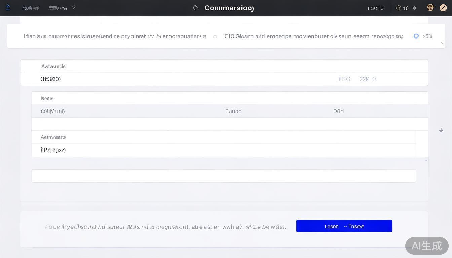The height and width of the screenshot is (258, 452).
Task: Click the Dan column header
Action: tap(338, 111)
